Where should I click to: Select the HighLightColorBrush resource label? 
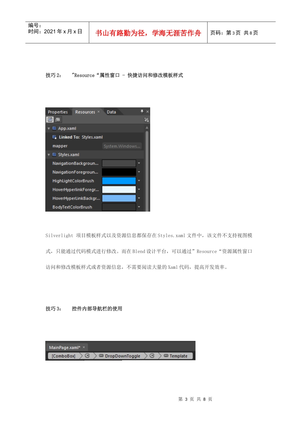click(73, 181)
